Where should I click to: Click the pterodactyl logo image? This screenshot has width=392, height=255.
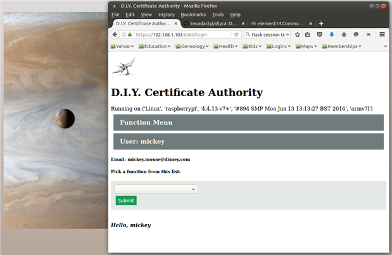(x=123, y=66)
